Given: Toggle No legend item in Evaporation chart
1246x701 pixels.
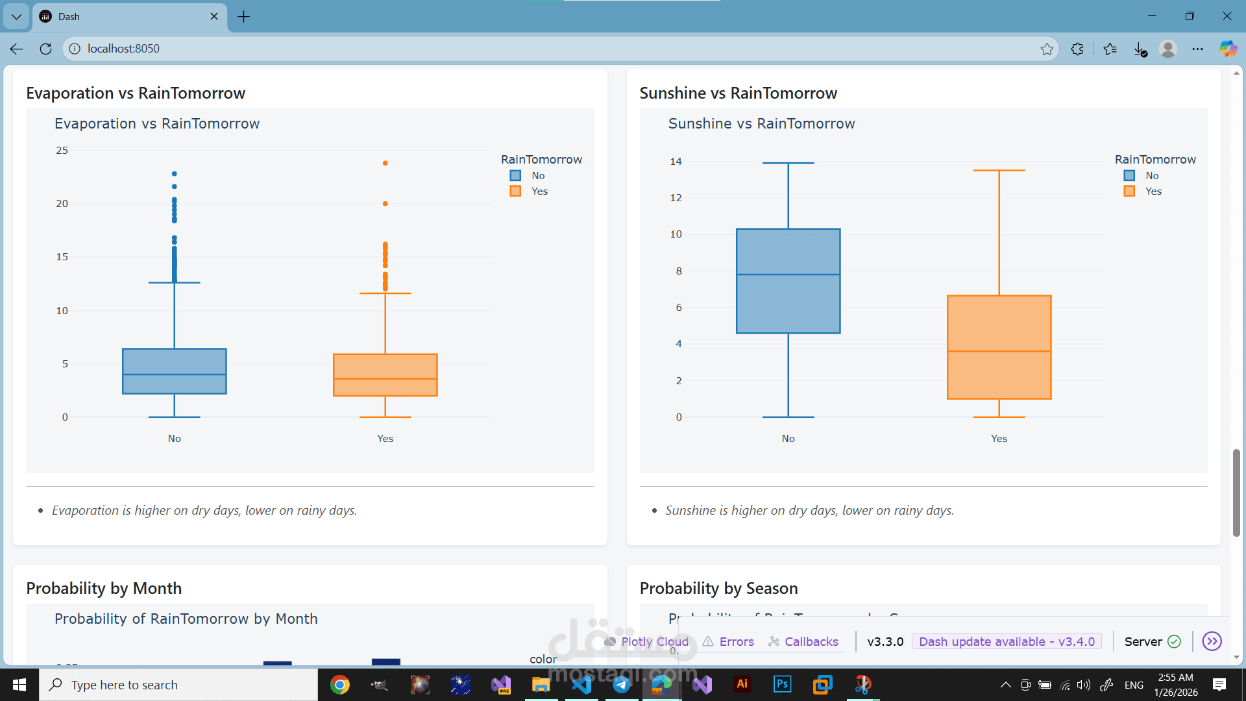Looking at the screenshot, I should 529,176.
